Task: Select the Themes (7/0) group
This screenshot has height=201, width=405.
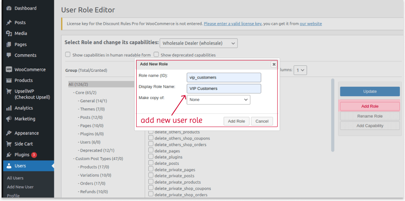Action: coord(91,109)
